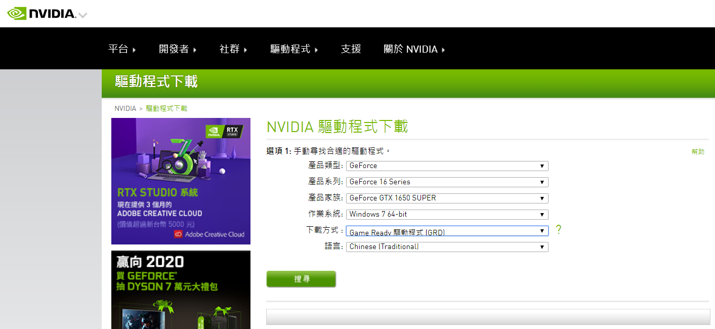Open the 下載方式 dropdown showing Game Ready

pyautogui.click(x=447, y=231)
